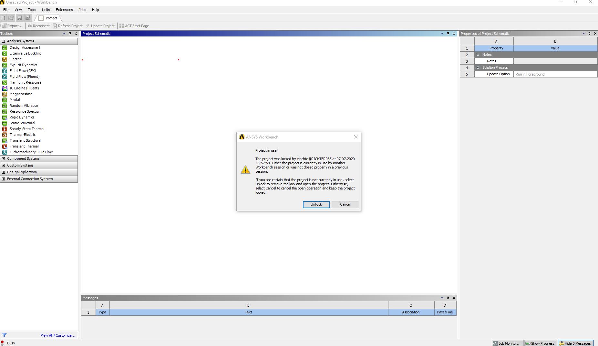Click Show Progress in status bar
Screen dimensions: 598x346
point(540,343)
